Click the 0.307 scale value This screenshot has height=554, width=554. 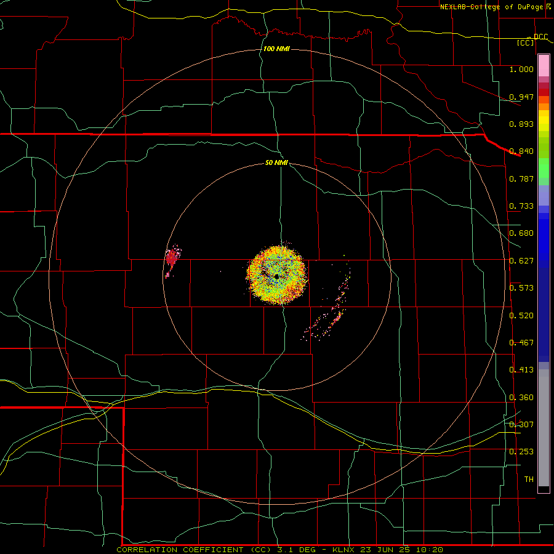[x=521, y=425]
